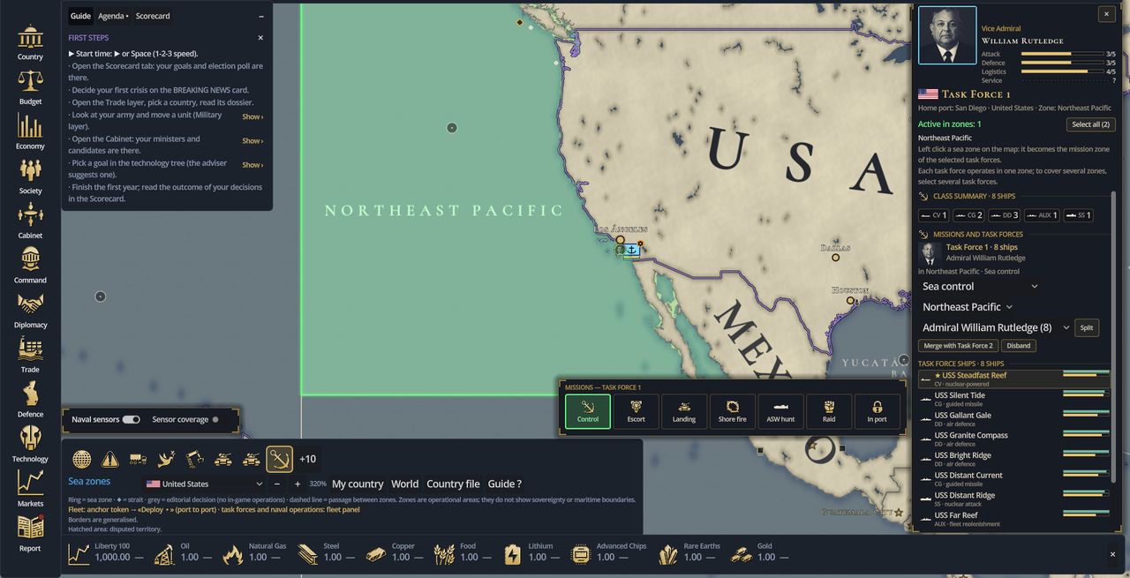Choose the Raid mission icon
This screenshot has height=578, width=1130.
pyautogui.click(x=829, y=411)
